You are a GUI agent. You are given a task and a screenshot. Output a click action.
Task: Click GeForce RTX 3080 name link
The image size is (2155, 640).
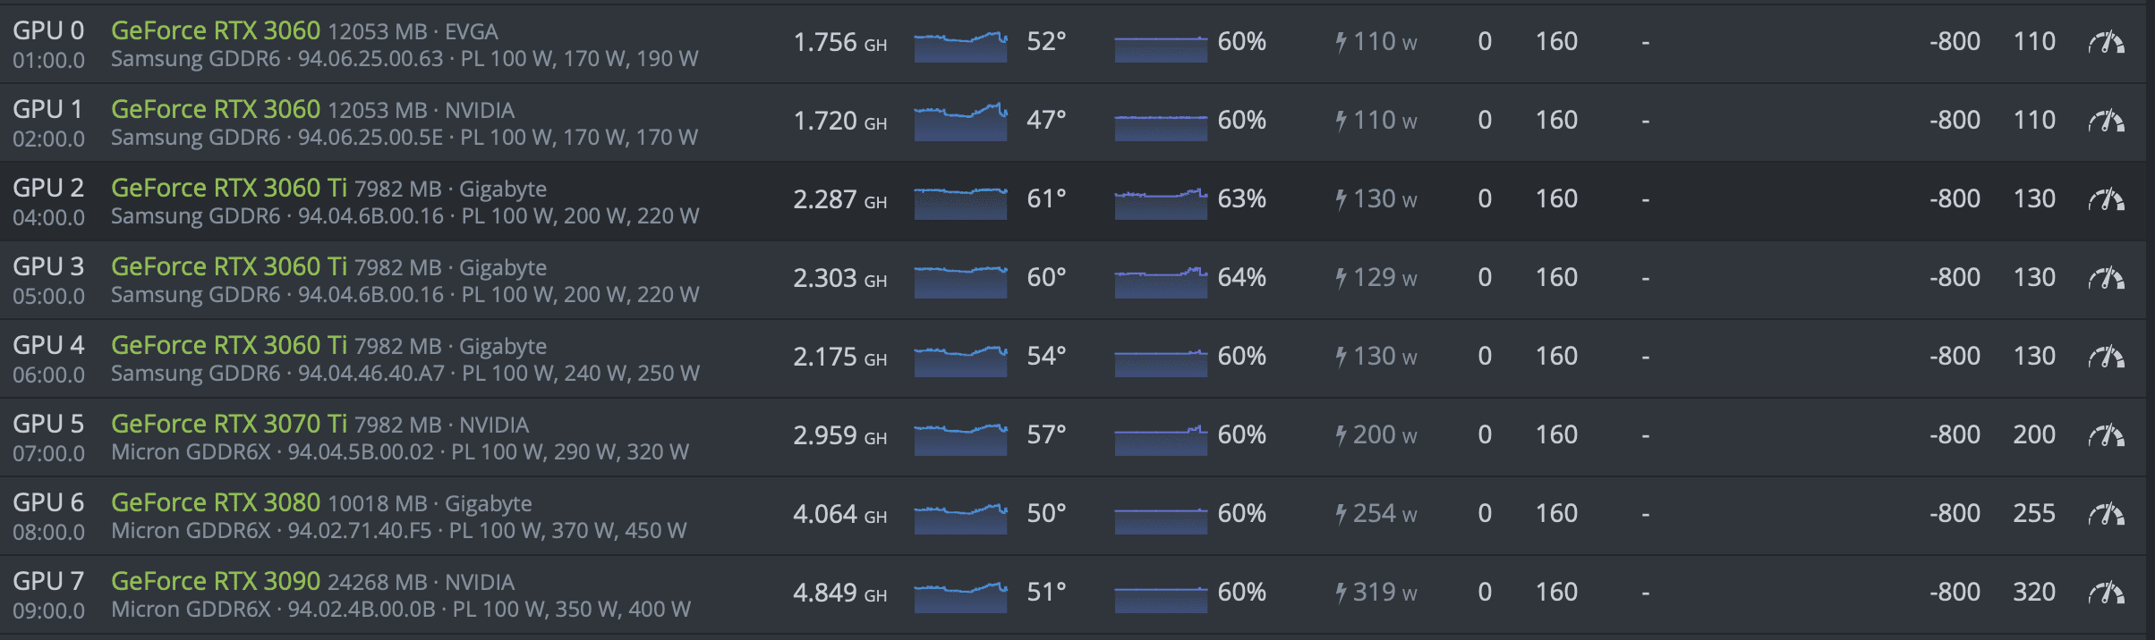pyautogui.click(x=215, y=502)
